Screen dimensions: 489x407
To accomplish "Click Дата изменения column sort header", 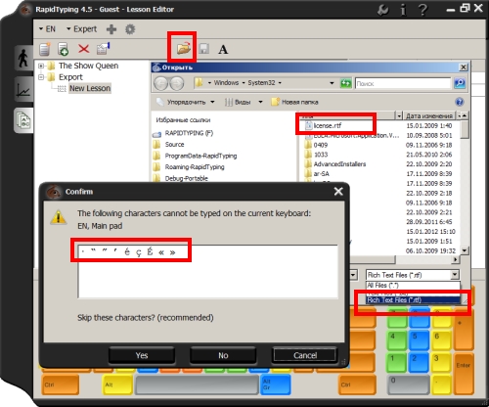I will (x=429, y=115).
